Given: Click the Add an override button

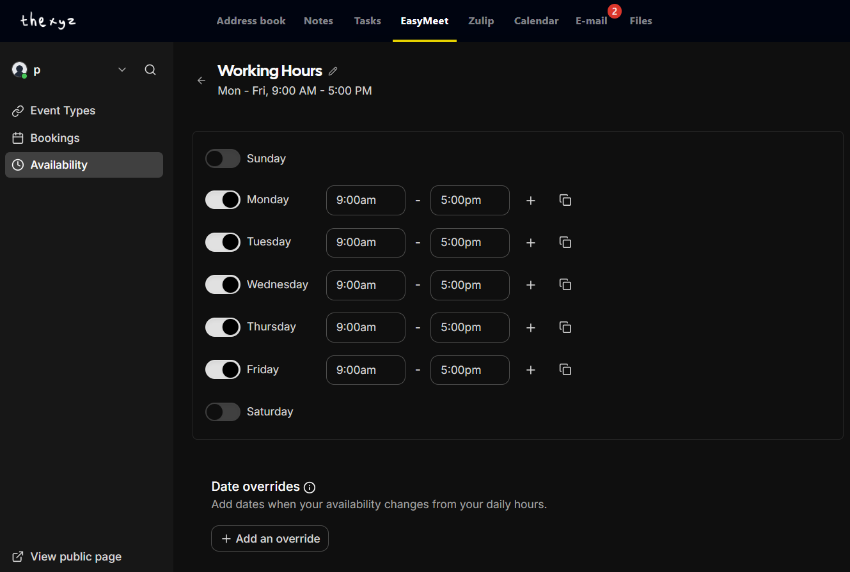Looking at the screenshot, I should coord(269,538).
